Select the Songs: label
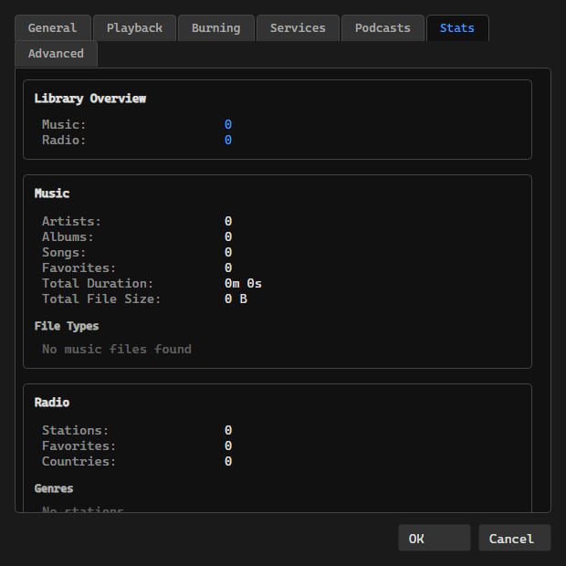Image resolution: width=566 pixels, height=566 pixels. 64,252
